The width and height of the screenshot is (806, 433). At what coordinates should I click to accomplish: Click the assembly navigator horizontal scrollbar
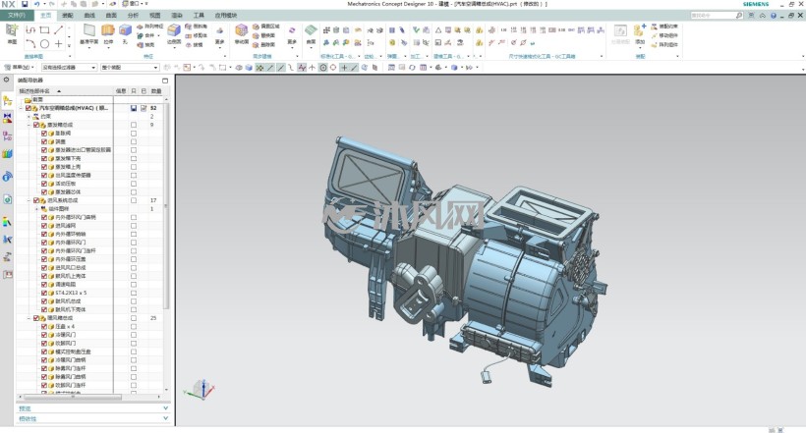[73, 397]
